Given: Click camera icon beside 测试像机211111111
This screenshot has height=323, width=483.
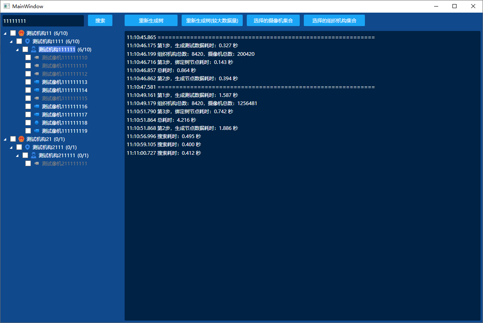Looking at the screenshot, I should point(37,164).
